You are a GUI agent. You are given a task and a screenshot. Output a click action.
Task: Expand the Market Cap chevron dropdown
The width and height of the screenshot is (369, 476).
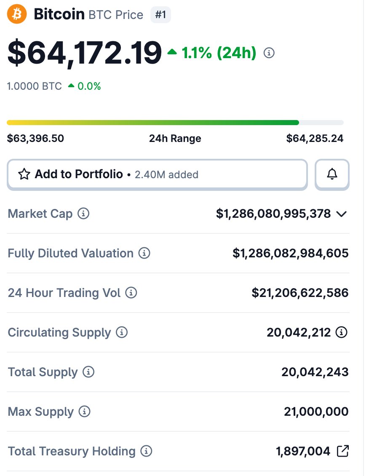(341, 214)
